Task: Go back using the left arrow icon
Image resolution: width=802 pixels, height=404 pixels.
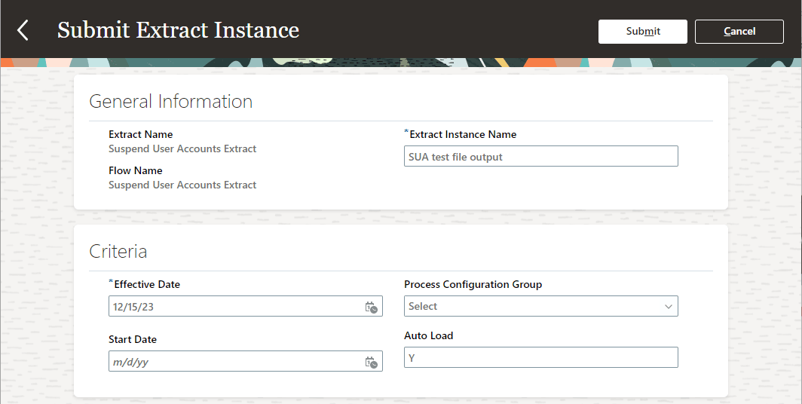Action: [23, 31]
